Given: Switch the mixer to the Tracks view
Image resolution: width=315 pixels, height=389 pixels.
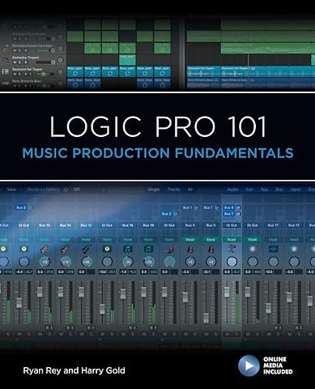Looking at the screenshot, I should coord(173,190).
